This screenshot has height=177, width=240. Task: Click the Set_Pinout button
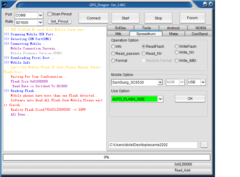(x=59, y=21)
